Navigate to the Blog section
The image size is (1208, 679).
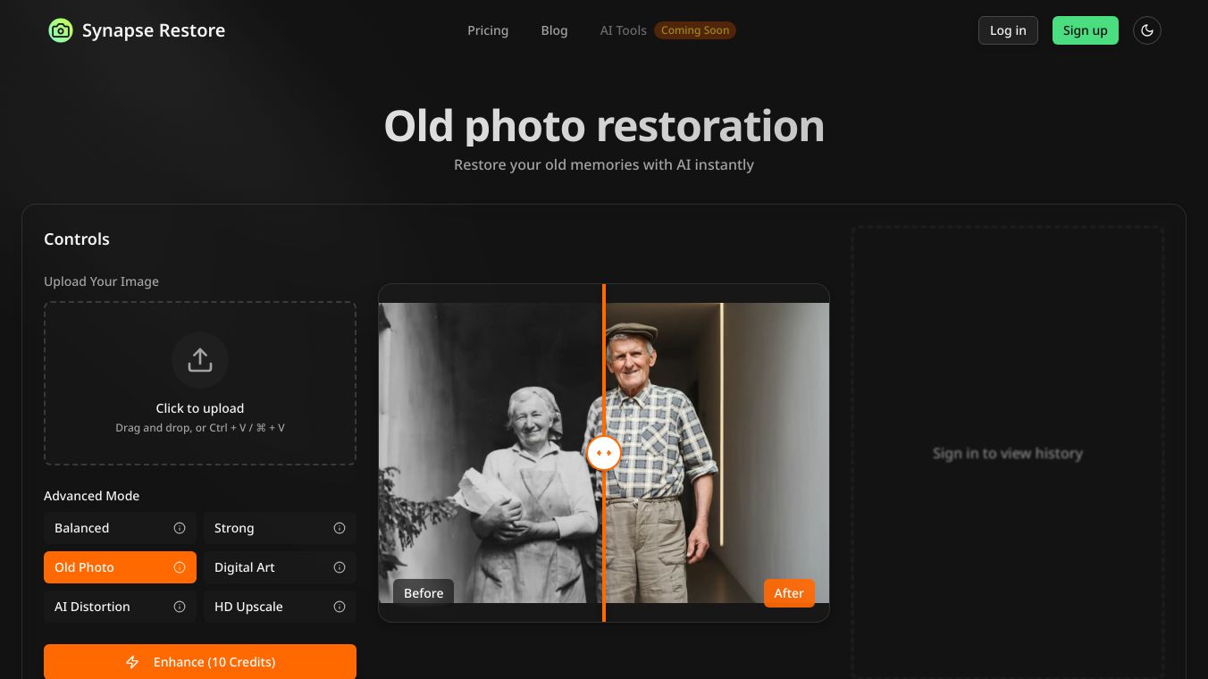(x=554, y=30)
